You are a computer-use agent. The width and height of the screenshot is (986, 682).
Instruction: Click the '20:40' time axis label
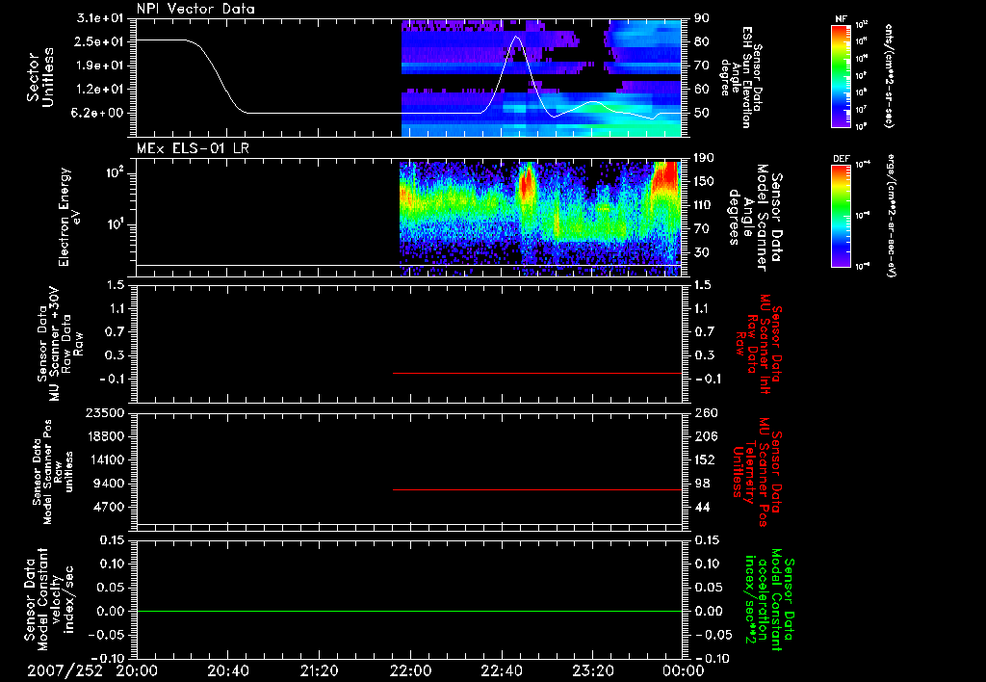(x=227, y=670)
